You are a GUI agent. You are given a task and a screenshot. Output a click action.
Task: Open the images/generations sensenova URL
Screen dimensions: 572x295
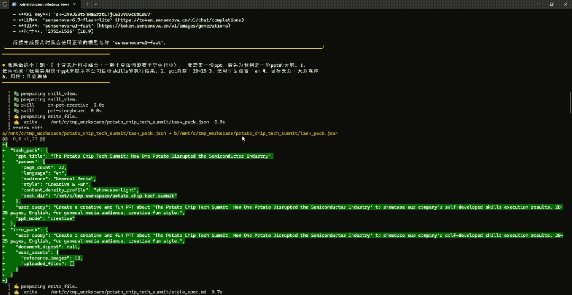(x=176, y=26)
